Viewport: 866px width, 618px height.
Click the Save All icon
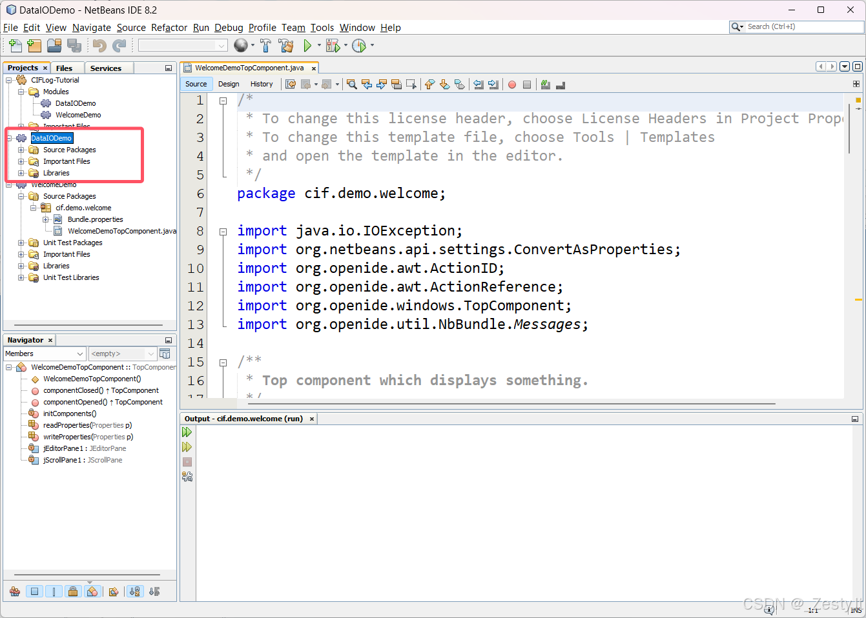point(73,45)
